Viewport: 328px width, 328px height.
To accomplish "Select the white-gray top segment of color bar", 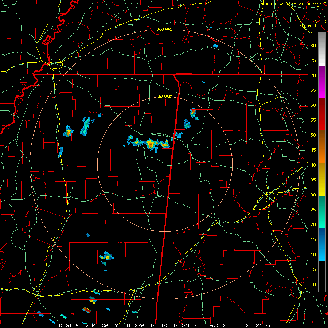I will [x=322, y=49].
